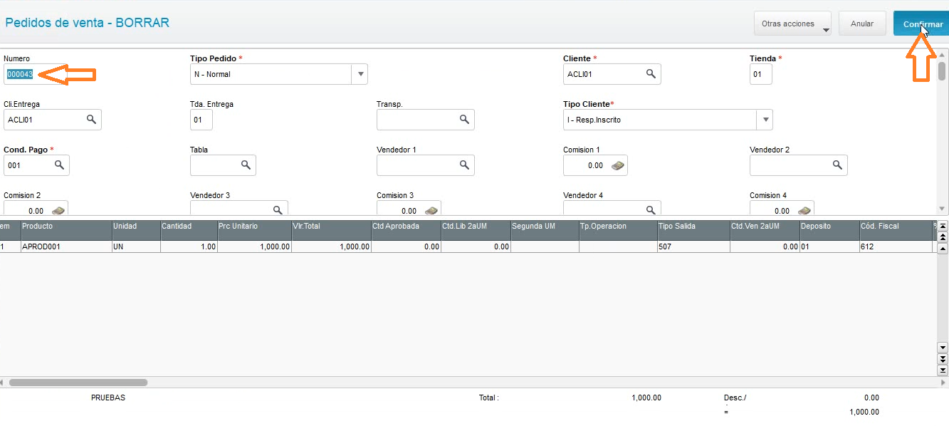Select the Cód. Fiscal 612 cell
The image size is (949, 426).
896,246
